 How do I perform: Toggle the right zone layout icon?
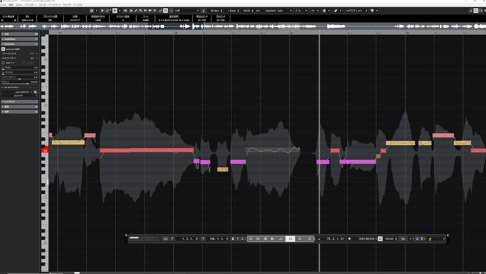point(481,10)
